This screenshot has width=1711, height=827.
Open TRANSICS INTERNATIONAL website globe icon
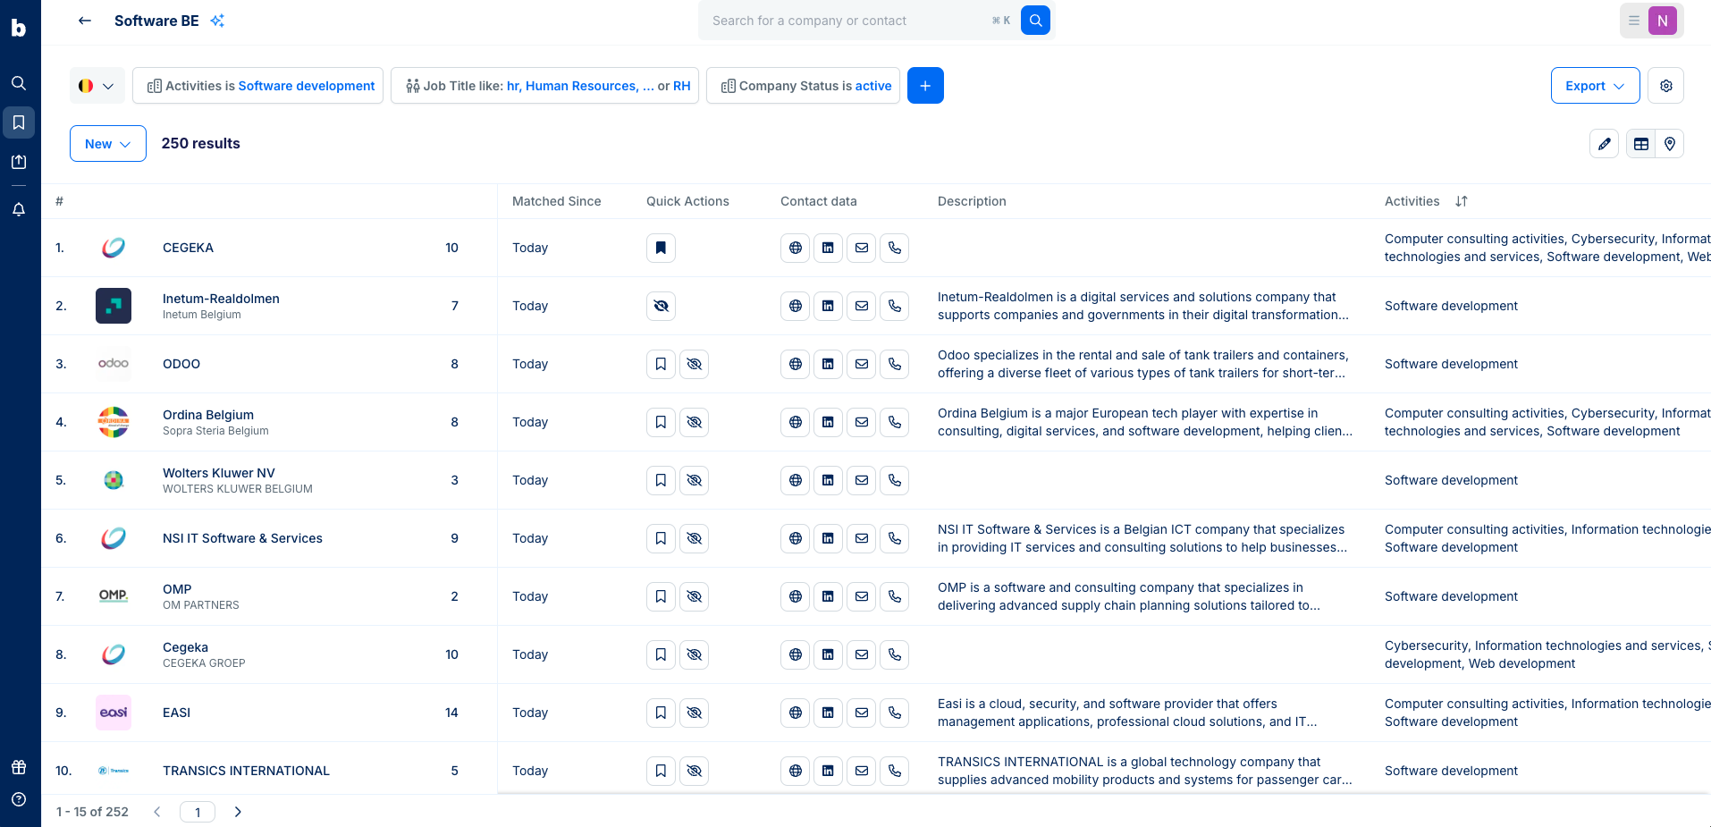pos(796,771)
